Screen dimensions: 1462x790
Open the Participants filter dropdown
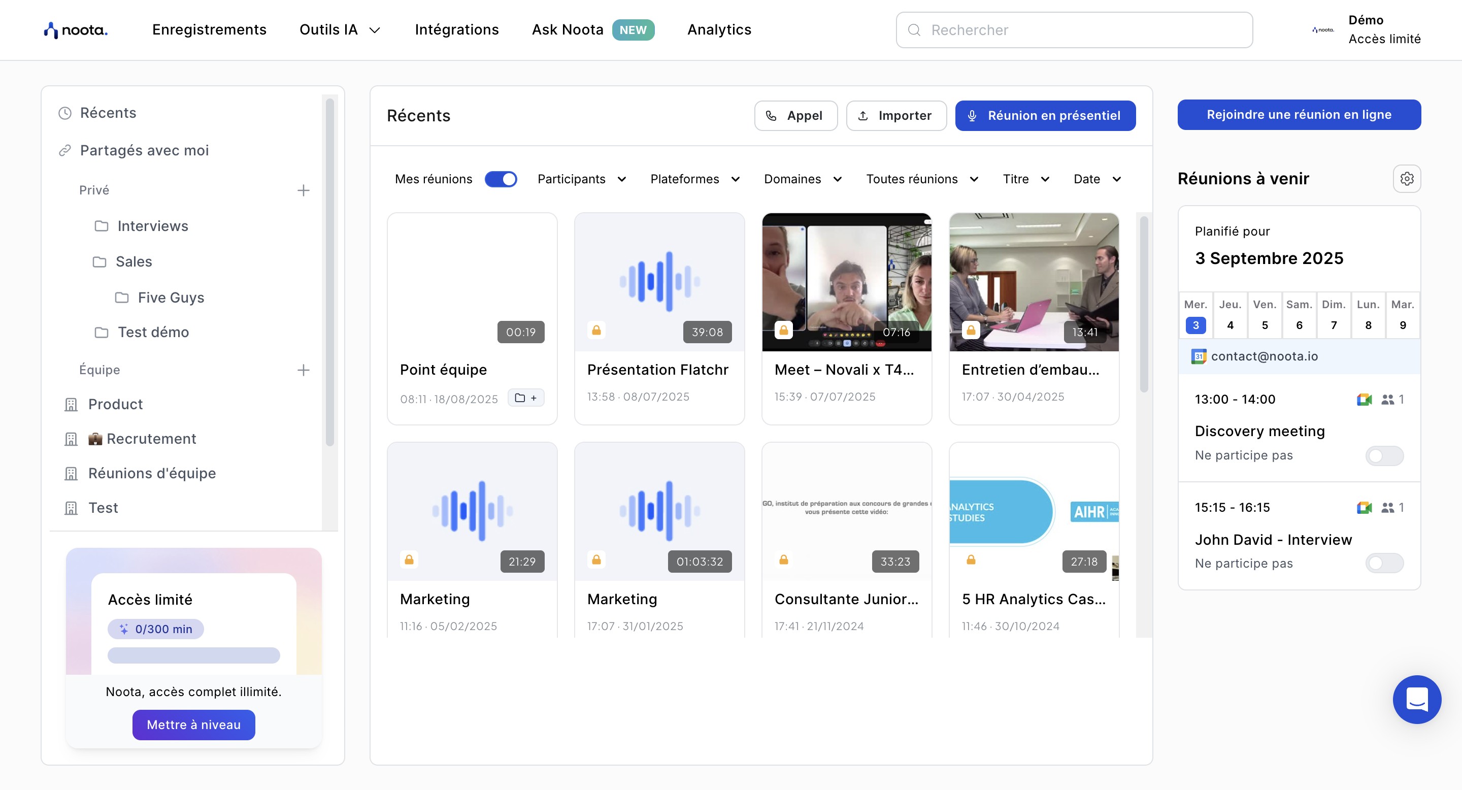click(581, 179)
